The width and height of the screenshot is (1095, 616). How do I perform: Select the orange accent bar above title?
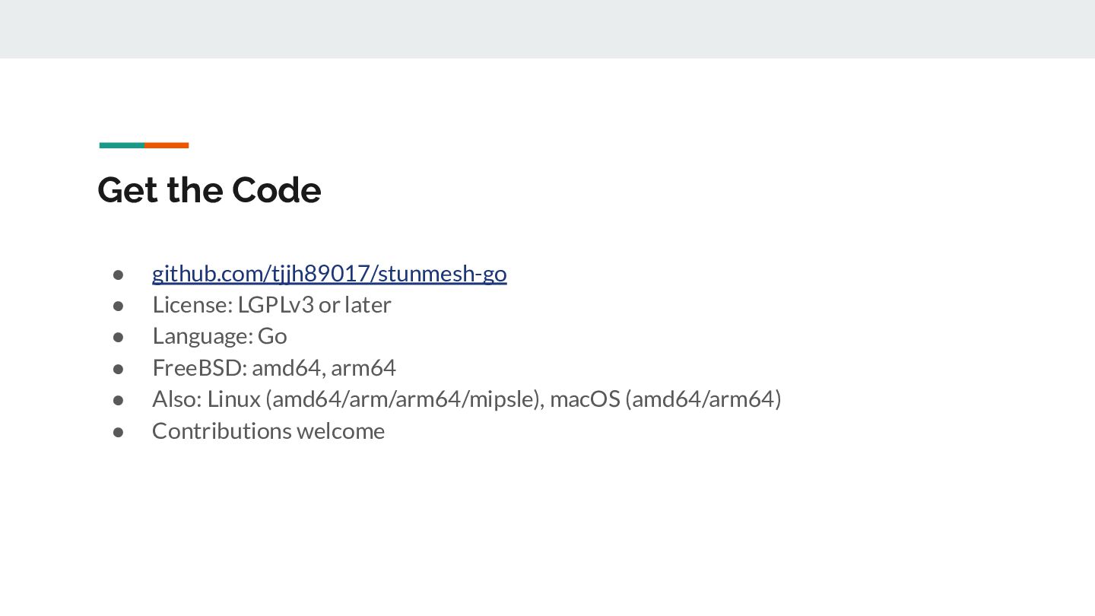pyautogui.click(x=167, y=145)
